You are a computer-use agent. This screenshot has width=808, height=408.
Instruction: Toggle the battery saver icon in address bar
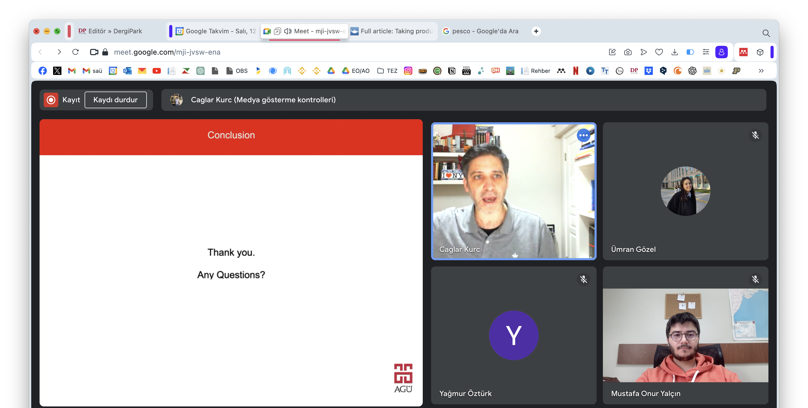[690, 52]
